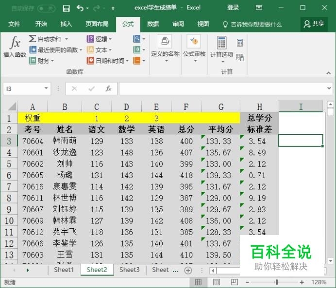This screenshot has height=288, width=336.
Task: Click the formula bar insert function icon
Action: (108, 88)
